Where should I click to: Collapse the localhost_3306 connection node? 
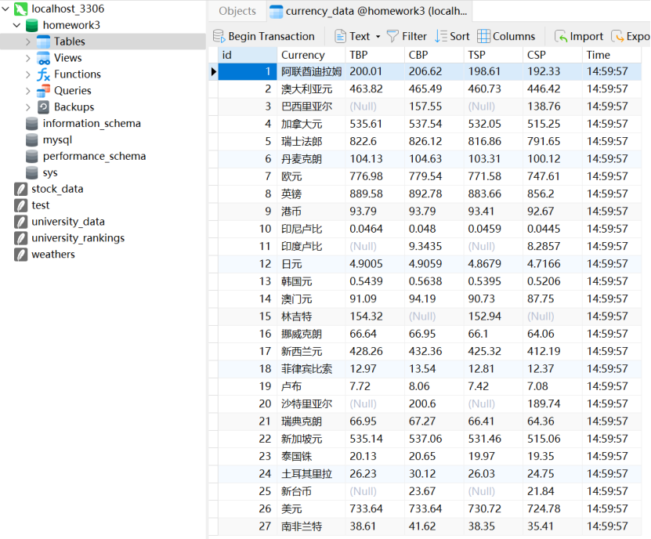click(5, 9)
